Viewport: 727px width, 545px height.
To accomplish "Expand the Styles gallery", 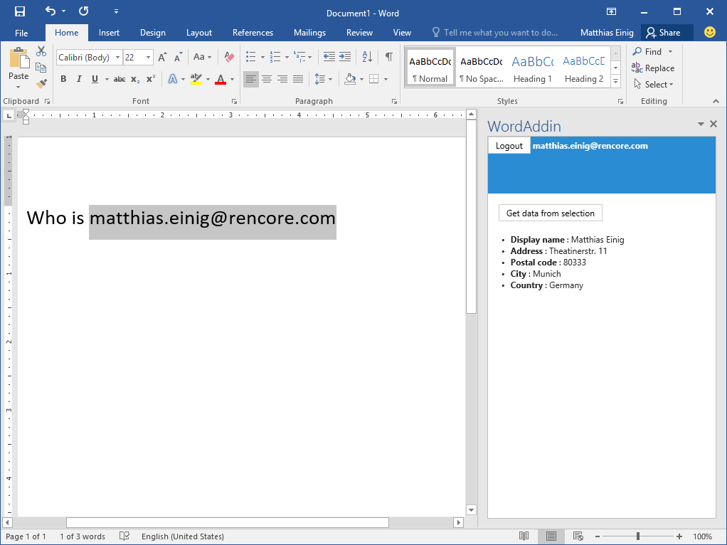I will pos(616,82).
